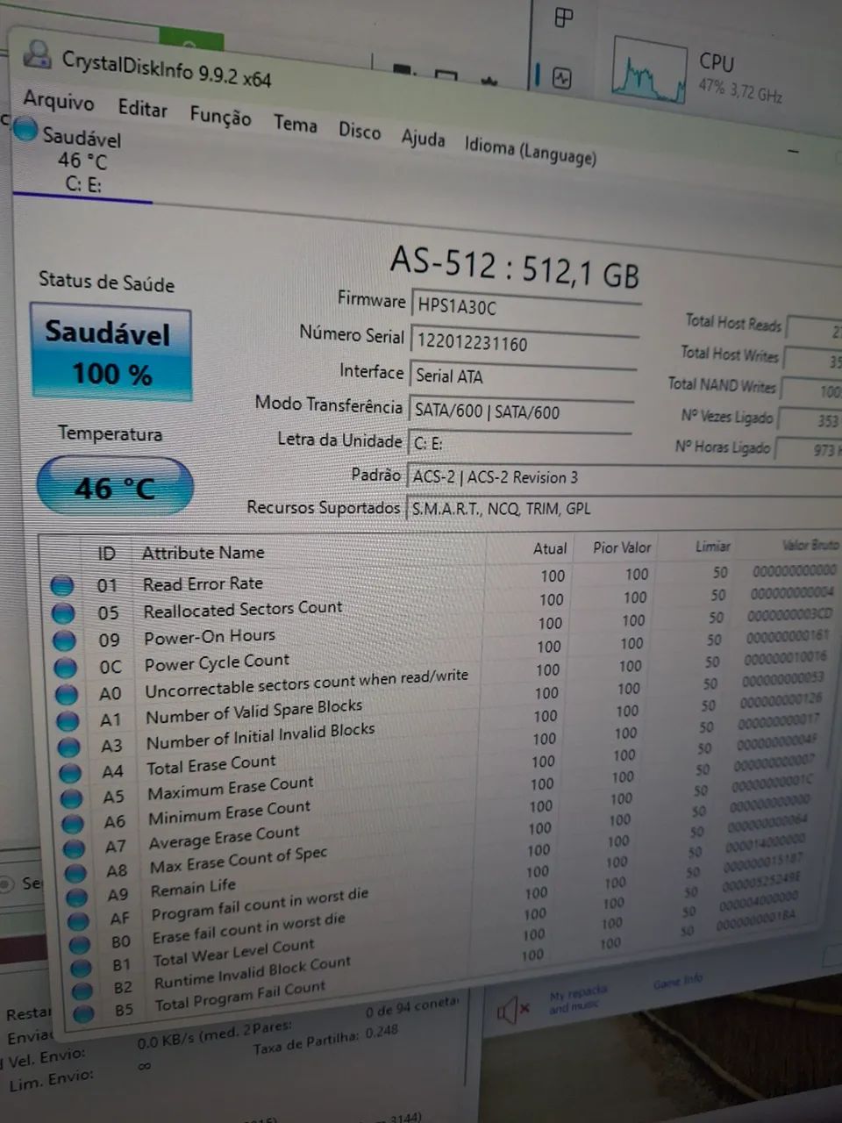
Task: Open the Disco menu
Action: (x=360, y=130)
